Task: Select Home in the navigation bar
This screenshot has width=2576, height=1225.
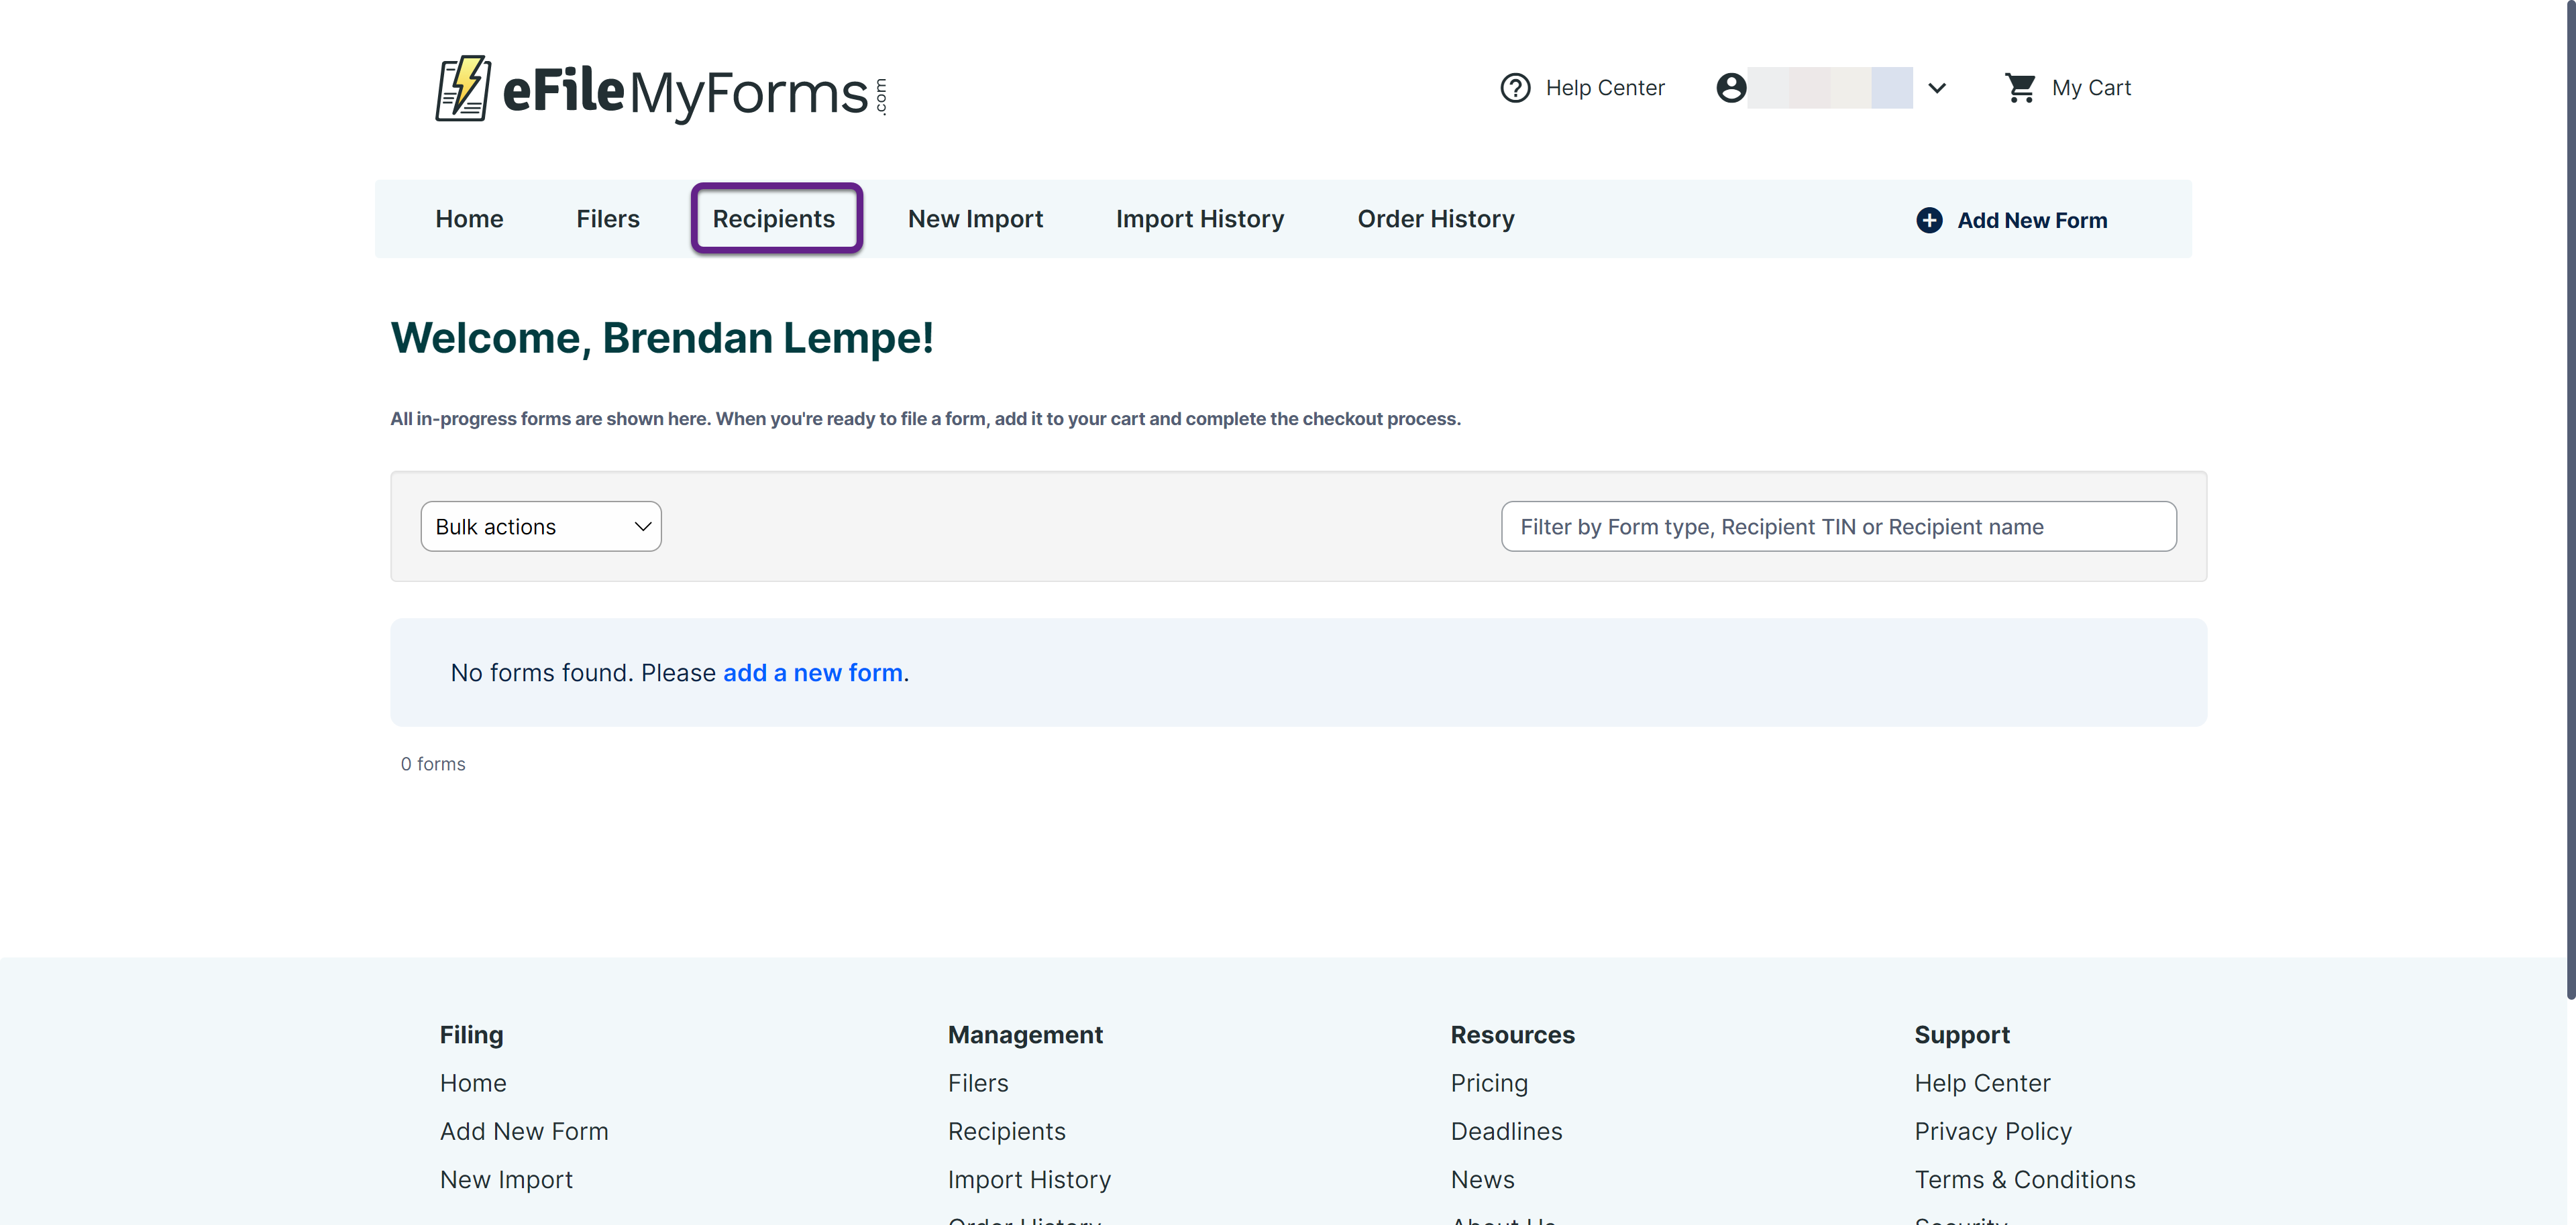Action: coord(469,219)
